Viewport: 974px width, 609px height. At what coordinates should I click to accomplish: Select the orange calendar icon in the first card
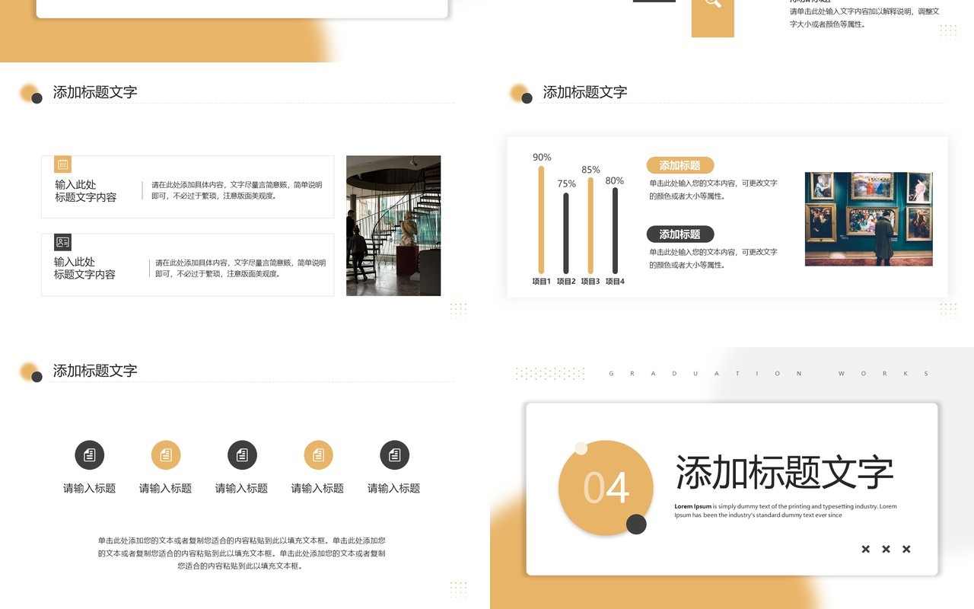click(x=63, y=164)
